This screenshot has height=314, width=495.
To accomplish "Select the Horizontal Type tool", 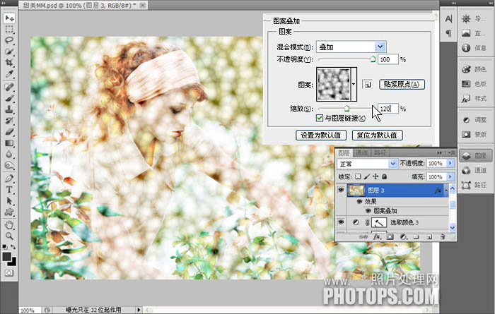I will tap(9, 190).
